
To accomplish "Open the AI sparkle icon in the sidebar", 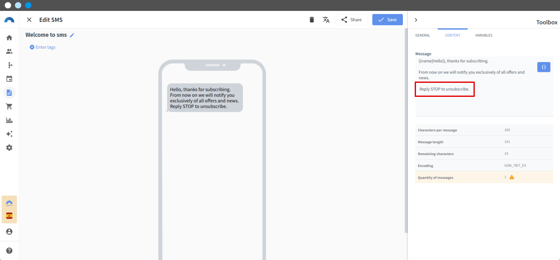I will click(9, 134).
